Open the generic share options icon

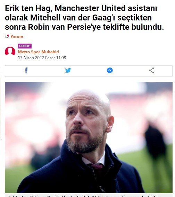pos(151,71)
